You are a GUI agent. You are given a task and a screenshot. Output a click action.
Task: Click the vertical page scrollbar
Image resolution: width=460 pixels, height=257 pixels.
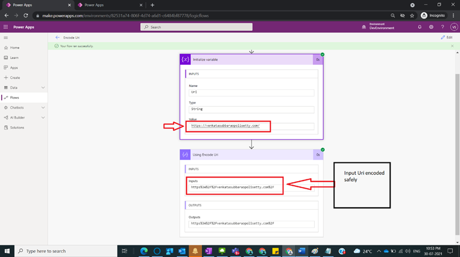(457, 154)
